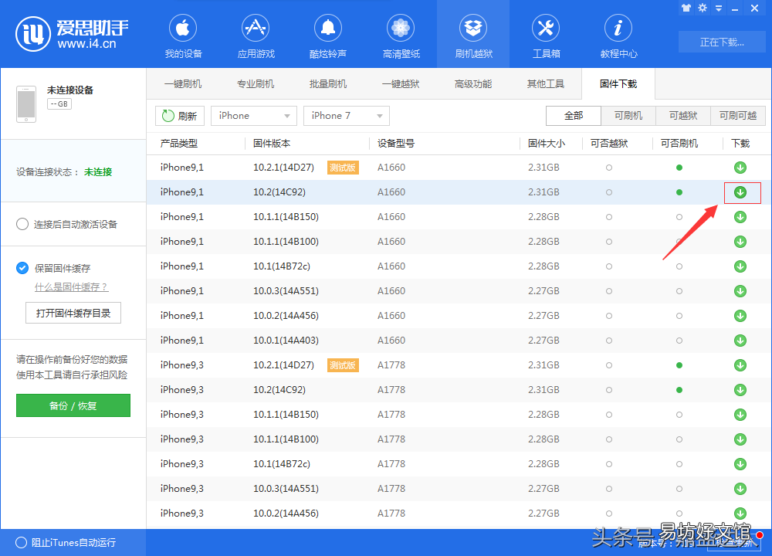
Task: Download firmware 10.2(14C92) for iPhone9,3
Action: tap(740, 390)
